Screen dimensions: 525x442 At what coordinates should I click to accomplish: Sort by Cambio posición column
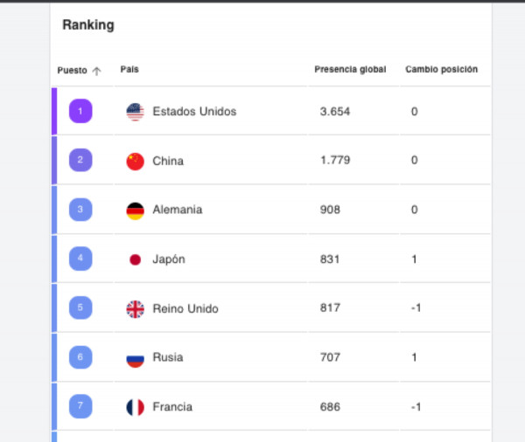coord(442,70)
